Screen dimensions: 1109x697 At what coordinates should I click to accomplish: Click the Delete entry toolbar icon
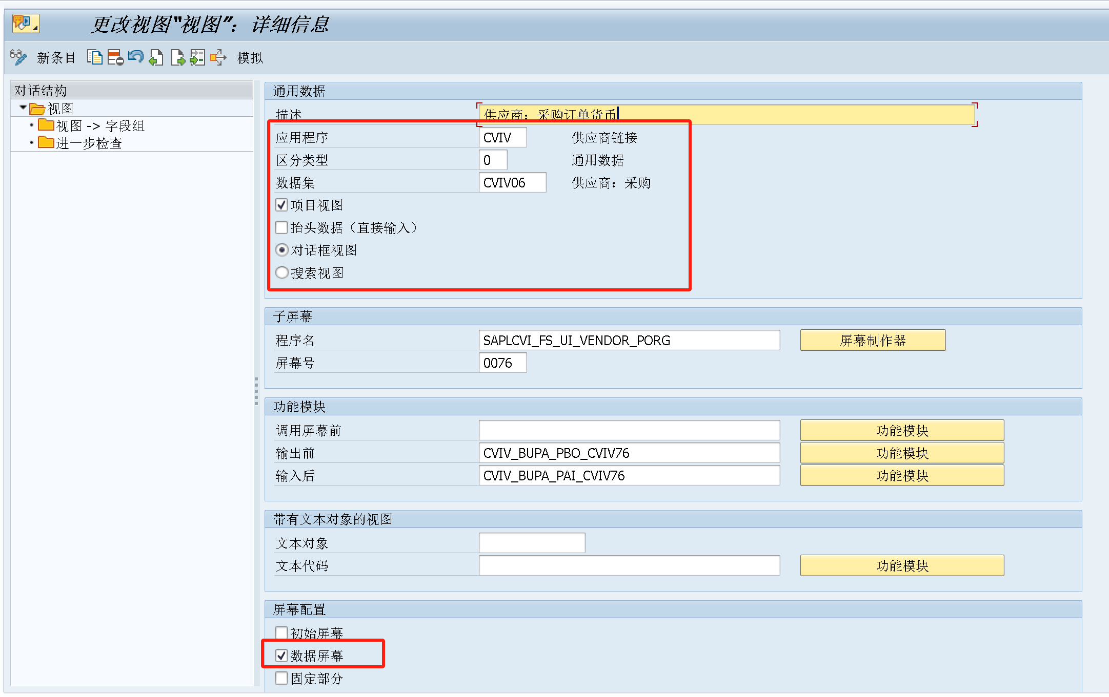(115, 57)
